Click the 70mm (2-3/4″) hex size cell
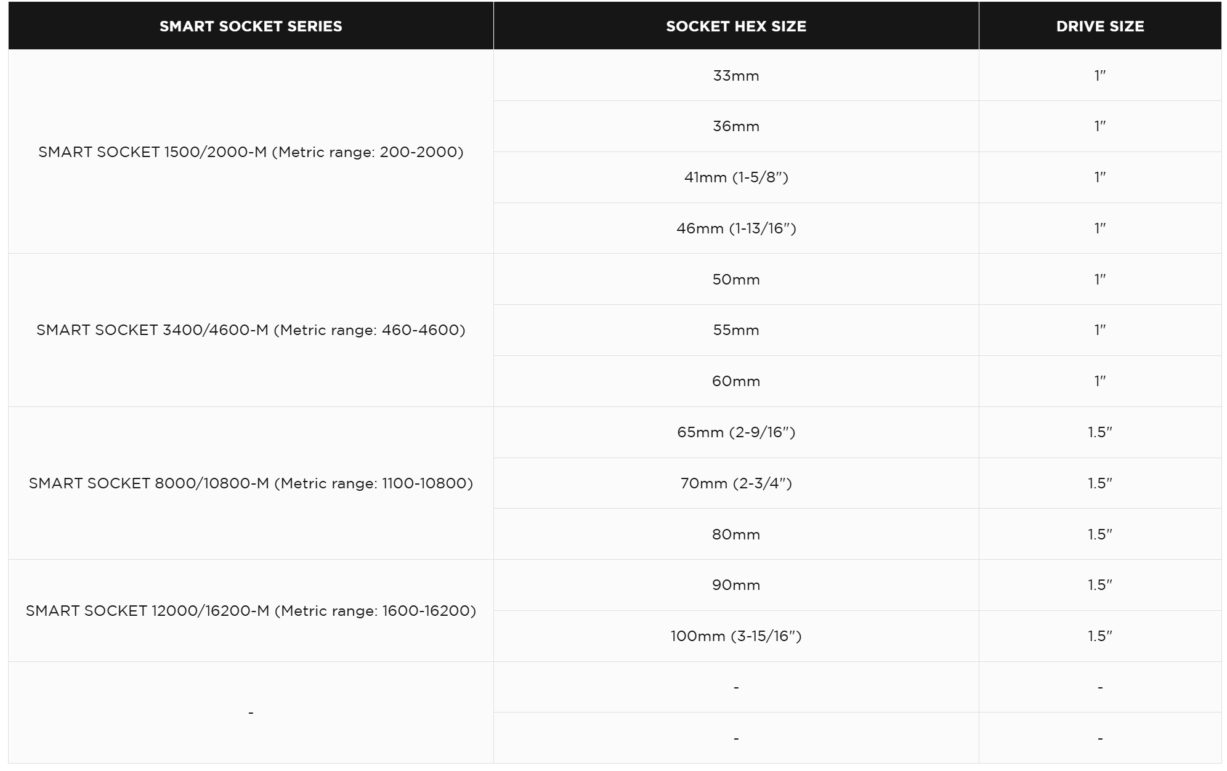 pyautogui.click(x=736, y=483)
